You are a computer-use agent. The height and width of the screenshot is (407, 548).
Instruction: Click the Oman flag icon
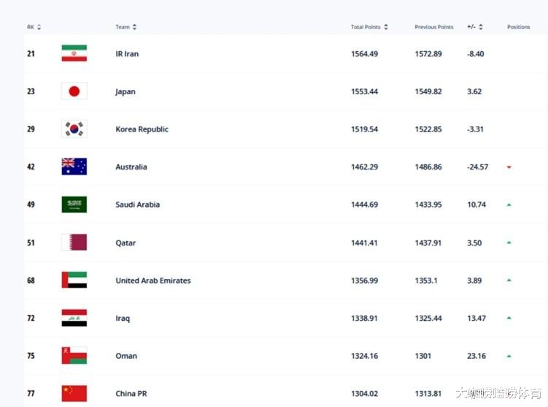74,356
